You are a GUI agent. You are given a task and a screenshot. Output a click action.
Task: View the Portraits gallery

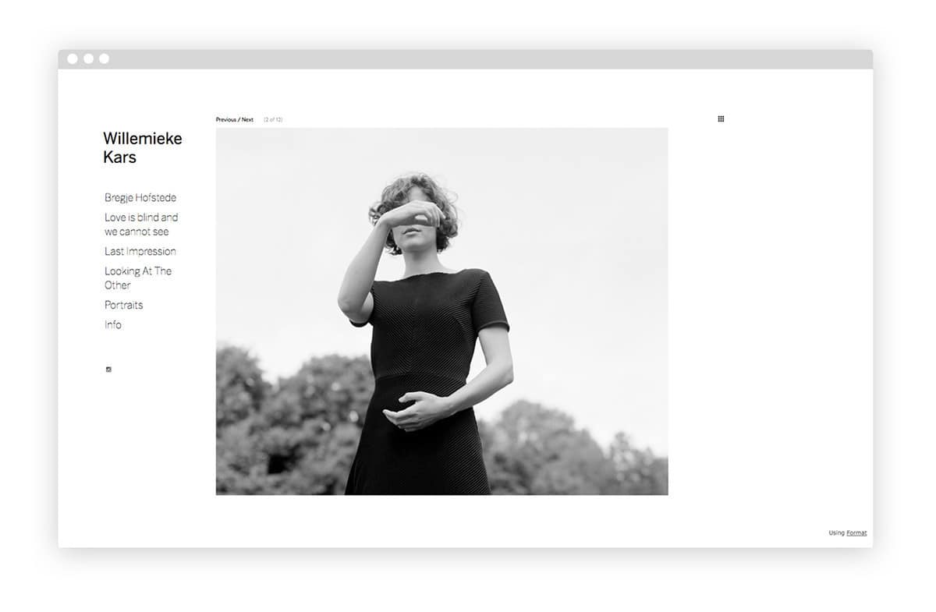(x=124, y=305)
